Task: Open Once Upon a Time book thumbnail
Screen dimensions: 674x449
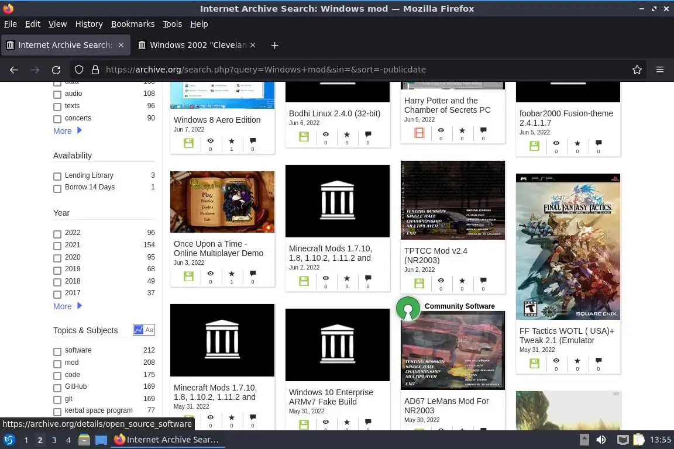Action: [x=222, y=202]
